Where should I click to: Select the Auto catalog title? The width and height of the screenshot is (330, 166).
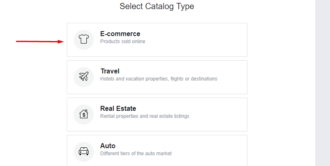(108, 146)
